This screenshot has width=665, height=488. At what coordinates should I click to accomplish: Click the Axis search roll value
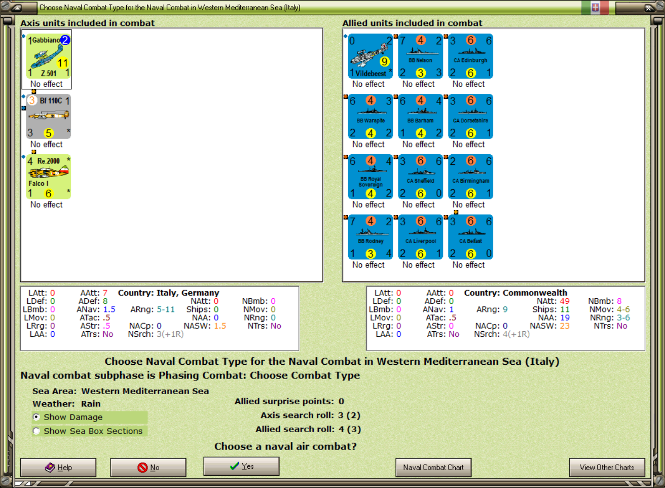(349, 415)
